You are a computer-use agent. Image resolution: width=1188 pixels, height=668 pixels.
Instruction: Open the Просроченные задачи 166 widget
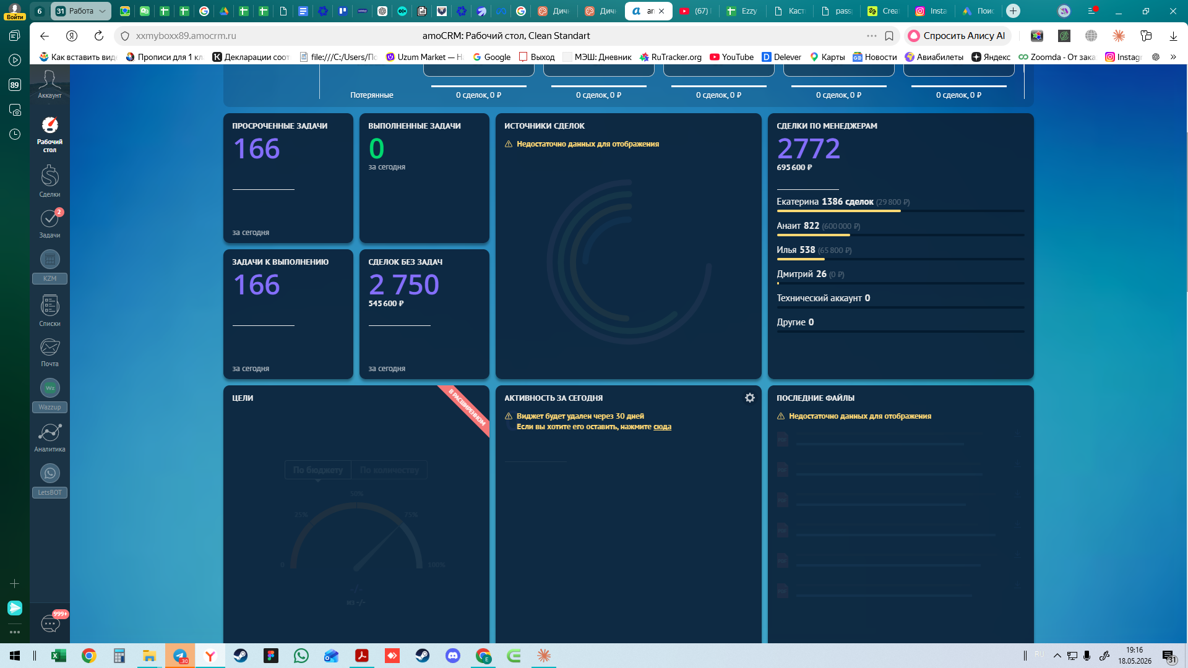(288, 178)
